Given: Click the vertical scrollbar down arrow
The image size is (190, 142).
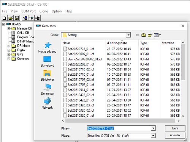Looking at the screenshot, I should tap(183, 116).
